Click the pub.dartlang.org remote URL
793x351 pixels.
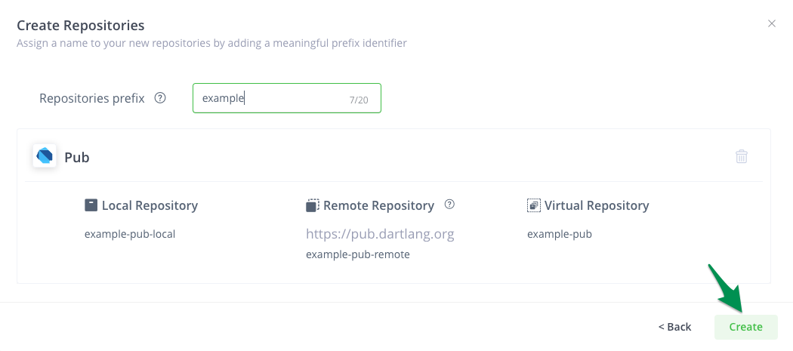click(x=380, y=234)
